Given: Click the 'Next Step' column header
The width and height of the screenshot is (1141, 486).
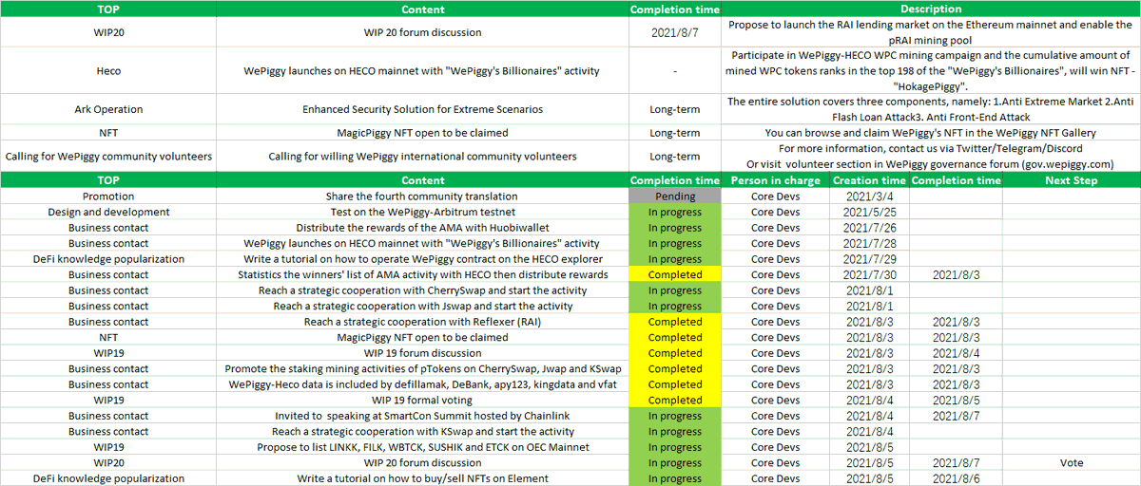Looking at the screenshot, I should [1071, 180].
